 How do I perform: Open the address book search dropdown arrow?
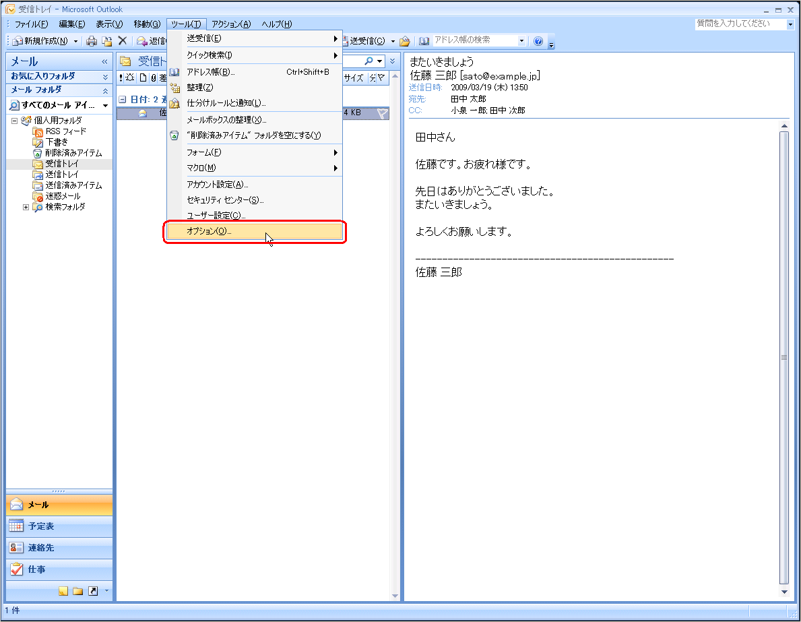pyautogui.click(x=521, y=40)
